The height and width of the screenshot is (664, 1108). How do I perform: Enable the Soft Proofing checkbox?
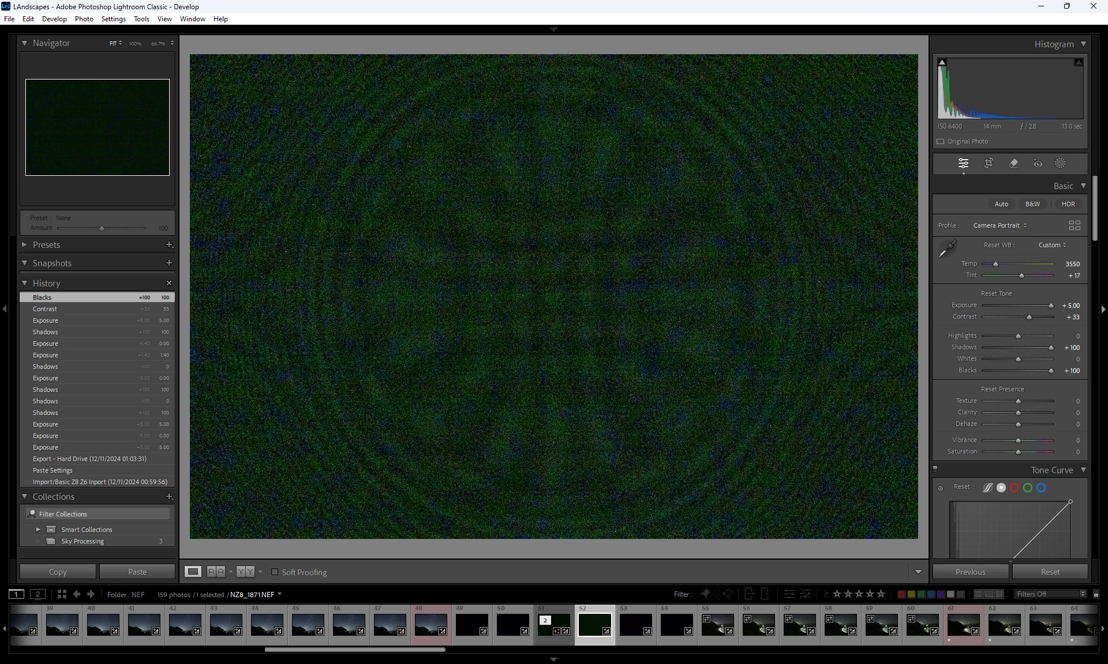[x=275, y=572]
